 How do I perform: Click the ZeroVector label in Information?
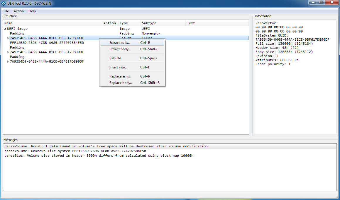(266, 23)
